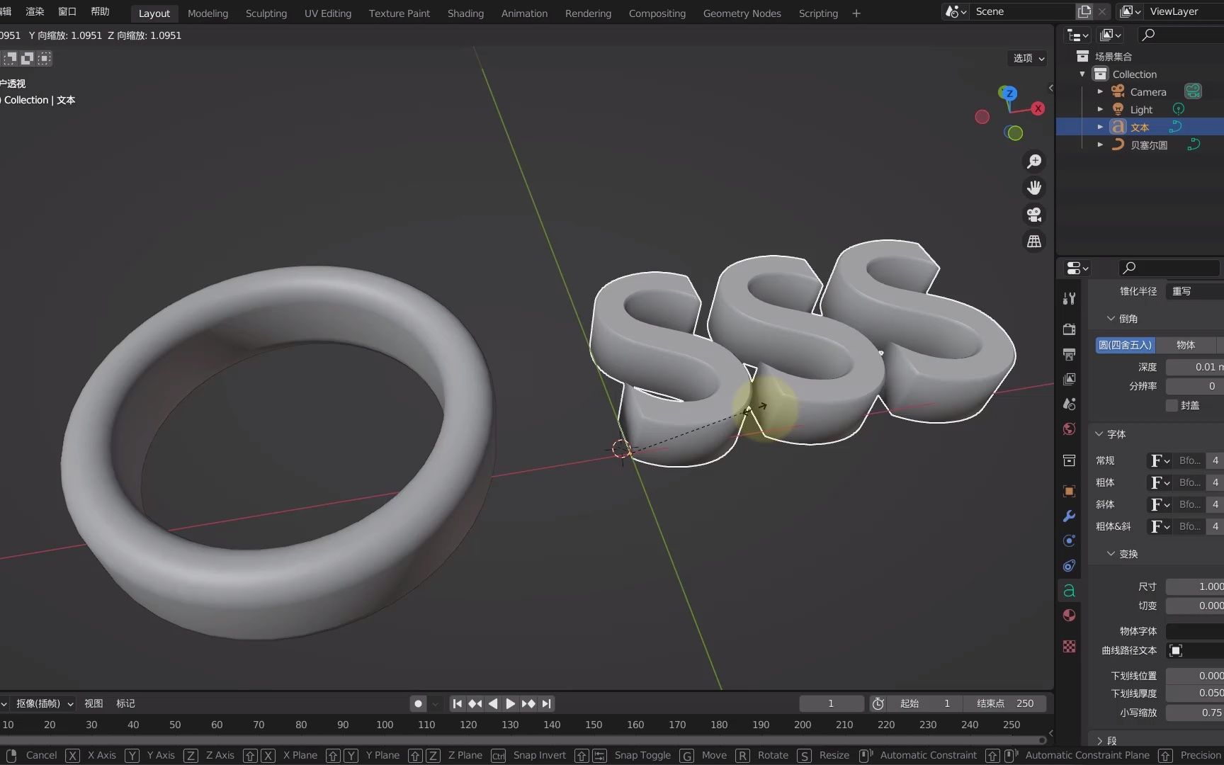The image size is (1224, 765).
Task: Switch to the Shading workspace tab
Action: 465,13
